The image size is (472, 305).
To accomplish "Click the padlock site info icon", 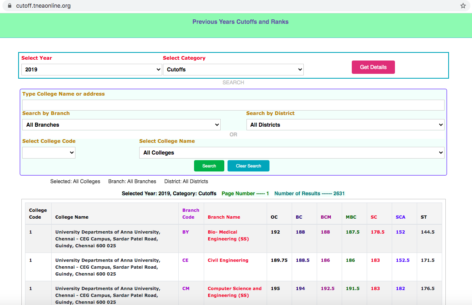I will click(10, 6).
